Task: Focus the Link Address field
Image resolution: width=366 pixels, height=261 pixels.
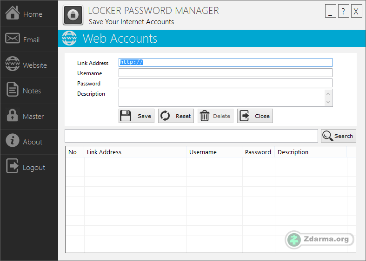Action: [x=226, y=62]
